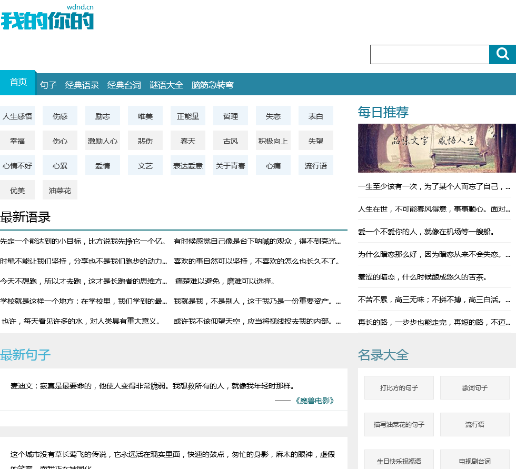Screen dimensions: 516x469
Task: Choose the 幸福 tag
Action: tap(17, 141)
